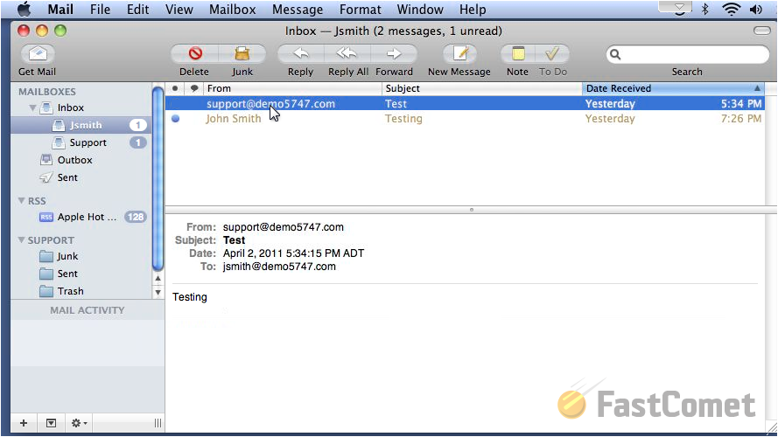The height and width of the screenshot is (437, 778).
Task: Mark message as Junk using toolbar icon
Action: (242, 53)
